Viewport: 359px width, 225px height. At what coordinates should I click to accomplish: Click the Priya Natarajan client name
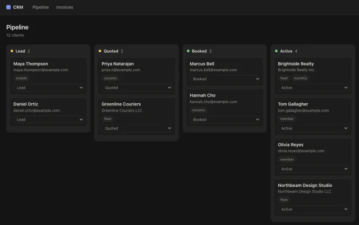pyautogui.click(x=118, y=64)
